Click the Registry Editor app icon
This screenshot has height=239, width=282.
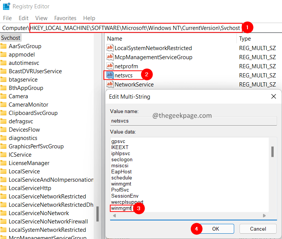[6, 6]
